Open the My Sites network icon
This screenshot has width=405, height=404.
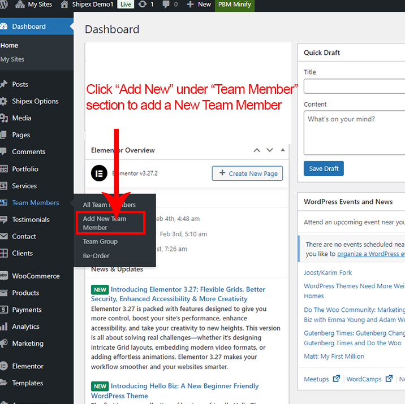click(20, 5)
